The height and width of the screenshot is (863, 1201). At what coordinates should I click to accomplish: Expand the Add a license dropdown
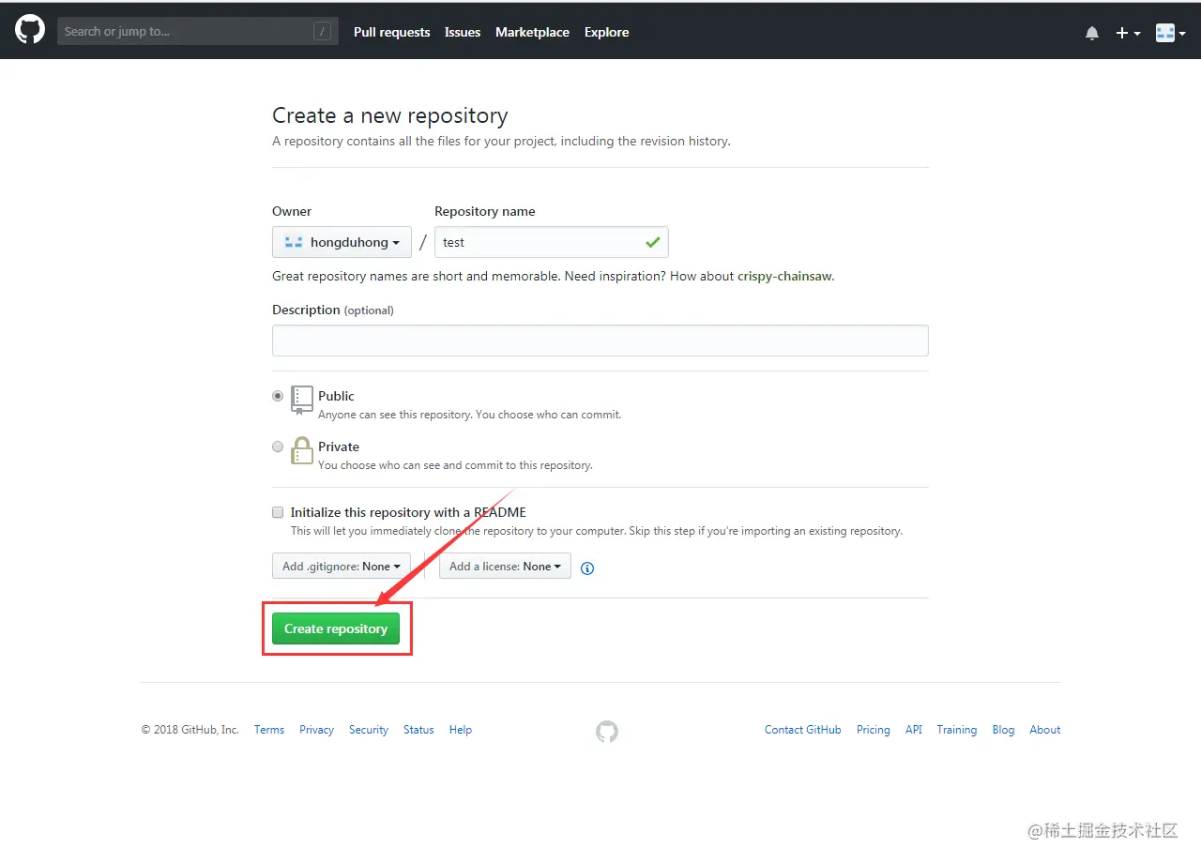505,566
